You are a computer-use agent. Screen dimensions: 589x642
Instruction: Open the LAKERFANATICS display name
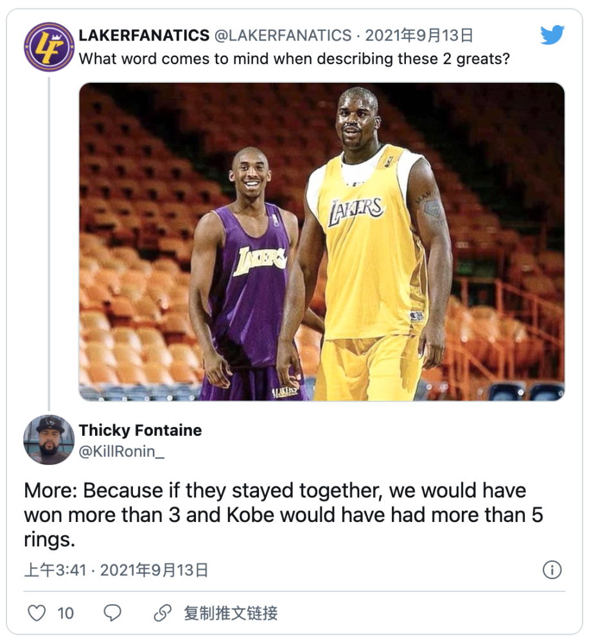click(x=144, y=35)
